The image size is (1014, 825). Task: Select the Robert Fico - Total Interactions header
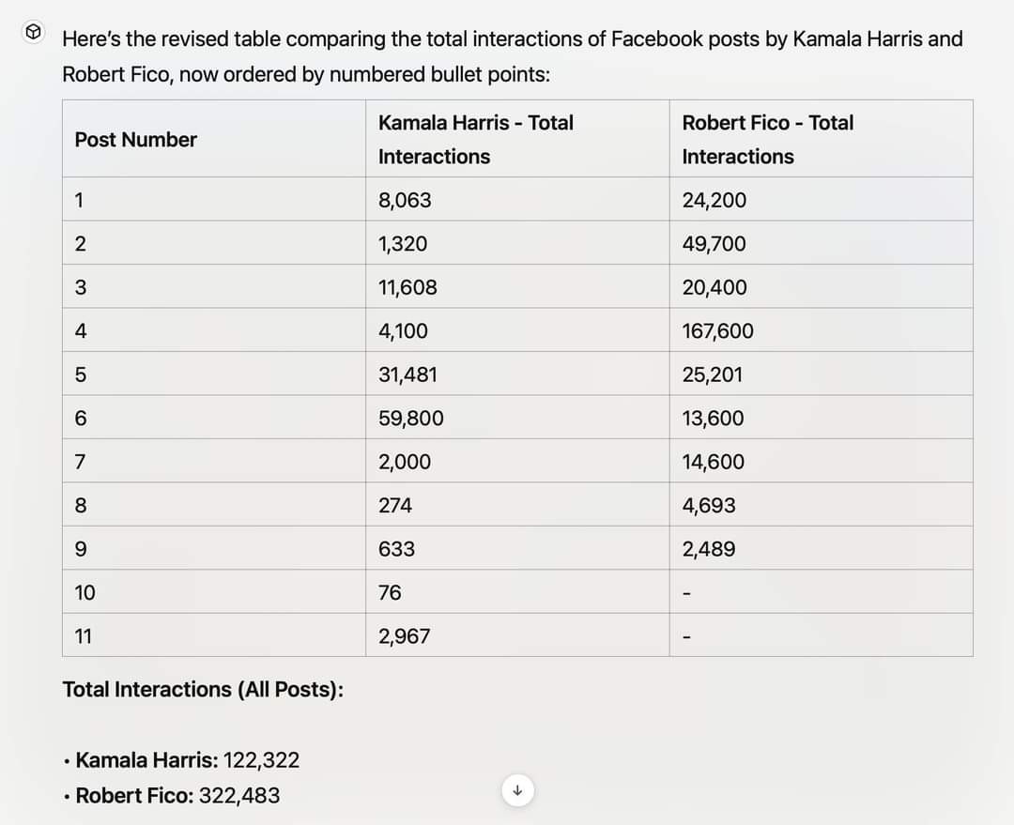coord(767,140)
